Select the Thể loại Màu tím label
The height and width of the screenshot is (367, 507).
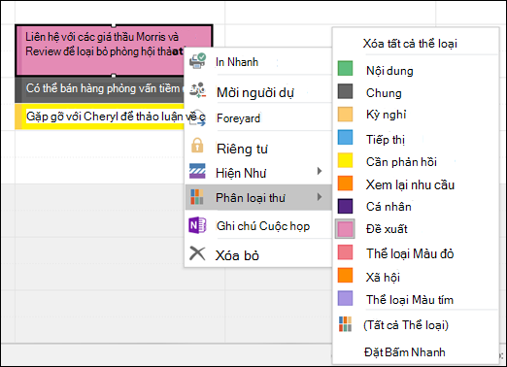coord(410,300)
